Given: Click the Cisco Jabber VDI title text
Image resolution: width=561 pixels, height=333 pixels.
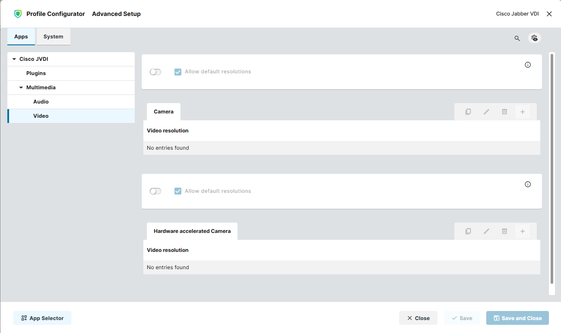Looking at the screenshot, I should pos(517,14).
